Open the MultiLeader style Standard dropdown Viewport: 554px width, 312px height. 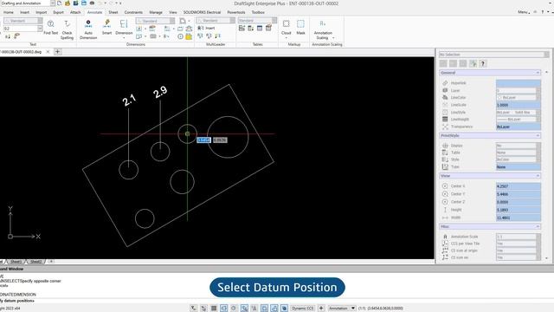tap(233, 21)
